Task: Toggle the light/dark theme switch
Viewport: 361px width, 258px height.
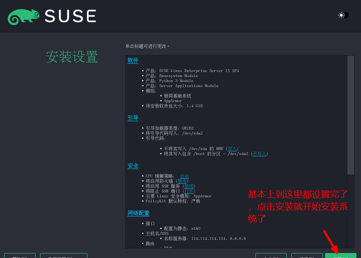Action: (x=343, y=15)
